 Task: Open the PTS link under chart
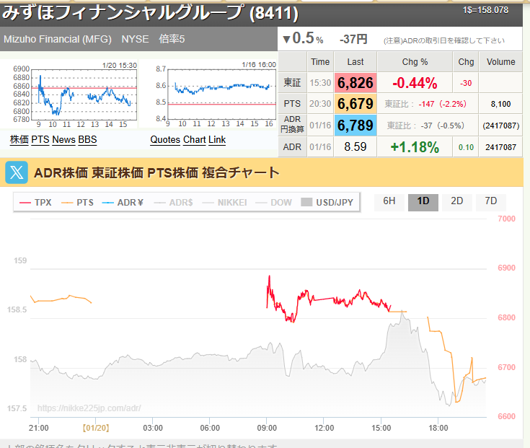[x=40, y=139]
